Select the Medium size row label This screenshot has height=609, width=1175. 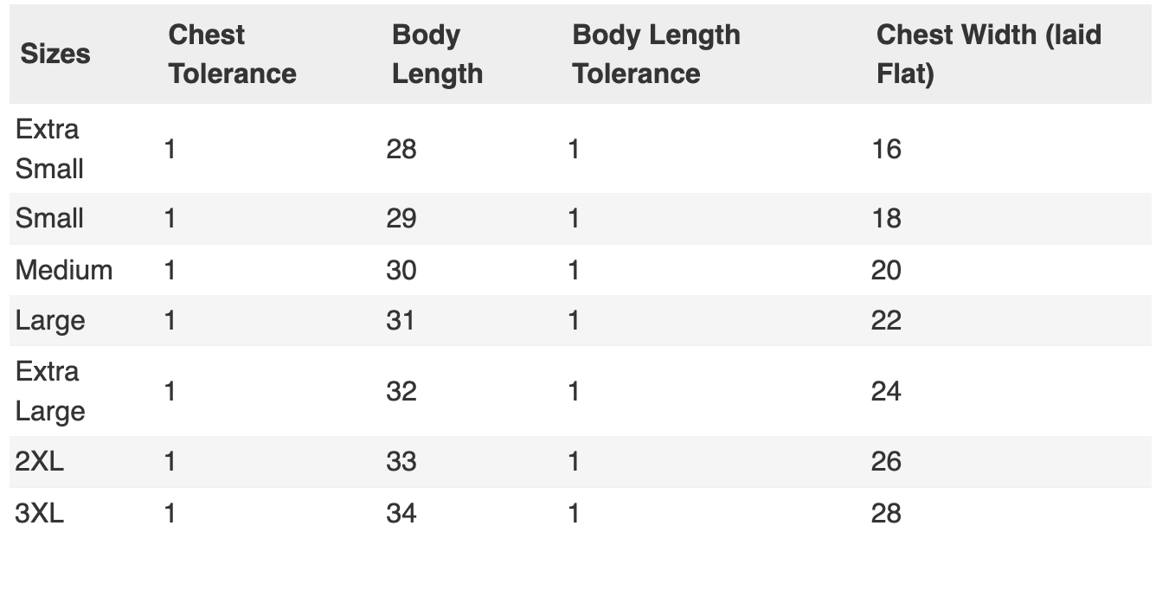pos(64,270)
